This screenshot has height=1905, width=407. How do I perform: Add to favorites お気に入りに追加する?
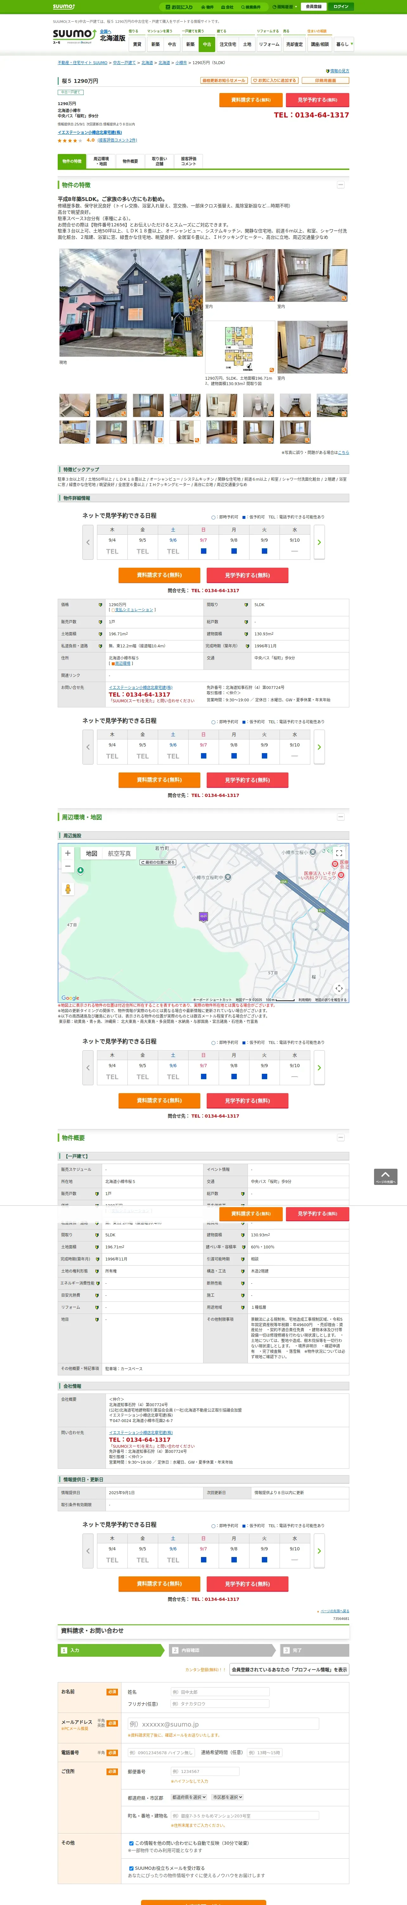pyautogui.click(x=274, y=81)
